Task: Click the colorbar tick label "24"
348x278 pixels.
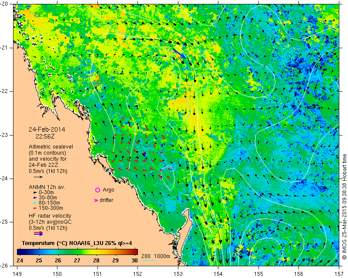Action: [x=20, y=260]
